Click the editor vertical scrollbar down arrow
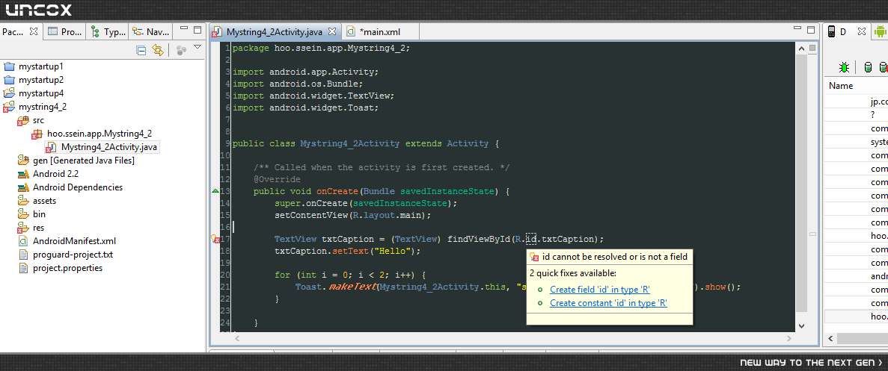The height and width of the screenshot is (371, 888). [x=801, y=325]
